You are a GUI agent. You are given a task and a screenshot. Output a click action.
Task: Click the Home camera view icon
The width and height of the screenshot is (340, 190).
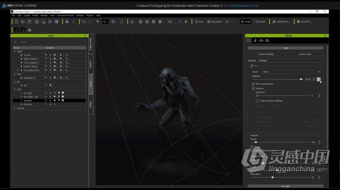coord(132,22)
